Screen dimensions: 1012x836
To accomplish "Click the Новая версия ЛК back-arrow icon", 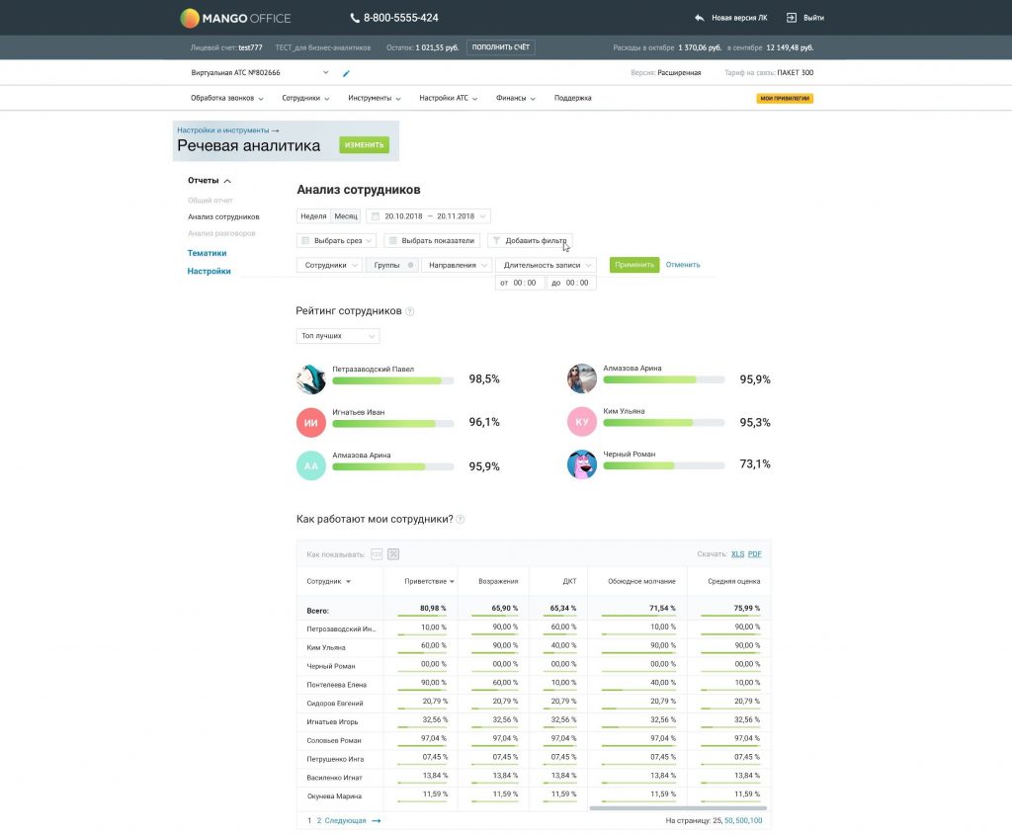I will (x=700, y=18).
